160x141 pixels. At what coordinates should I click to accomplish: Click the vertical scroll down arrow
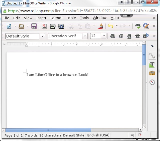click(144, 126)
